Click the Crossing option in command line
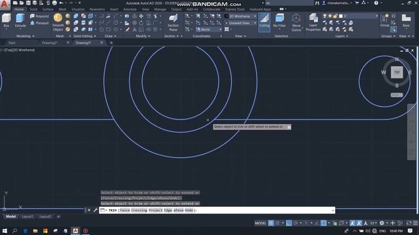This screenshot has width=419, height=235. 139,210
